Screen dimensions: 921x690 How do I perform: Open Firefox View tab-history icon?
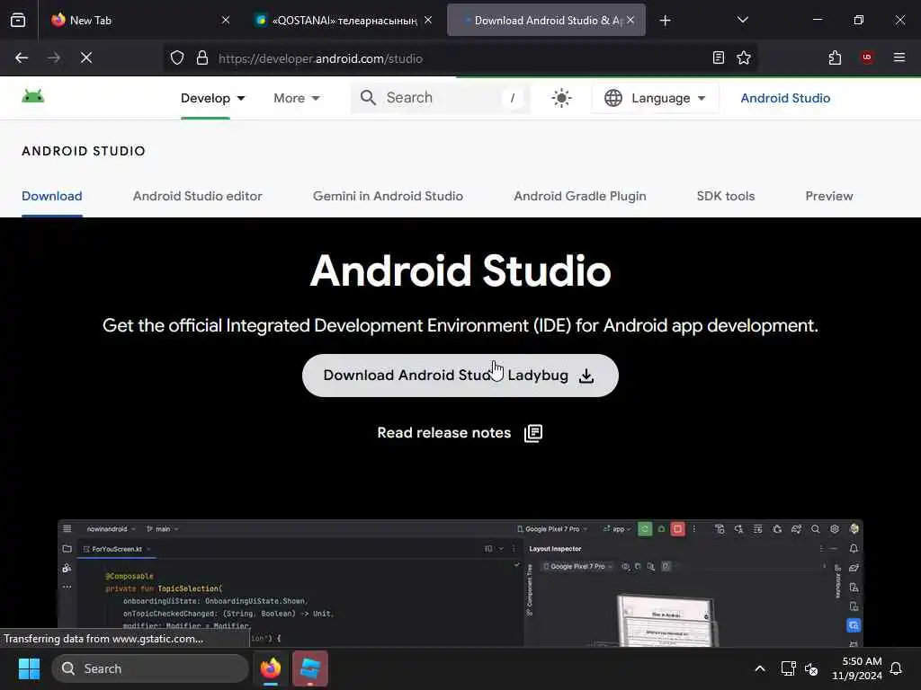click(x=18, y=20)
